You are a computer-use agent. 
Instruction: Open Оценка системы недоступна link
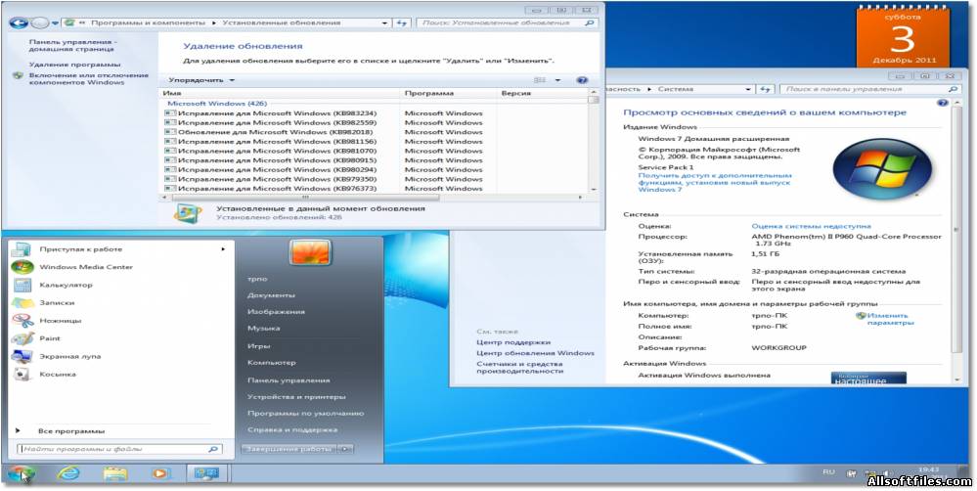[x=811, y=226]
